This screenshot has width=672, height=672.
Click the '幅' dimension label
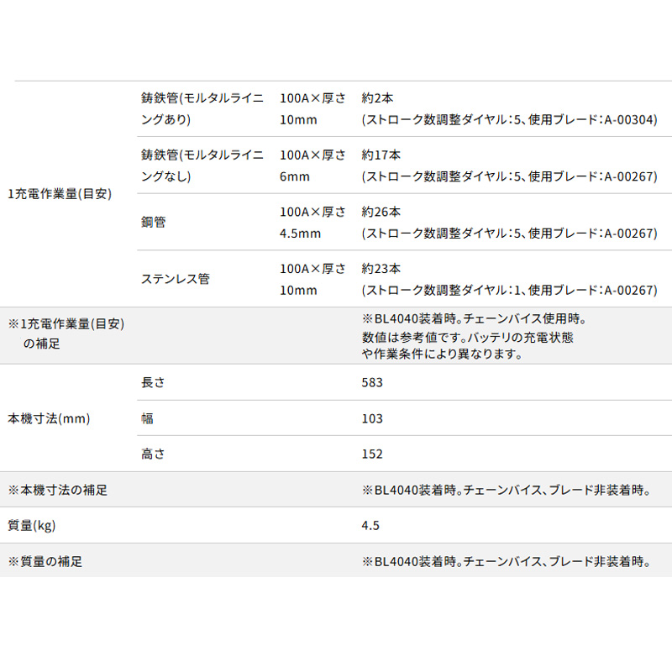(147, 418)
